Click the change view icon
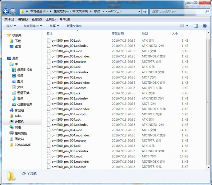The width and height of the screenshot is (212, 185). (182, 26)
